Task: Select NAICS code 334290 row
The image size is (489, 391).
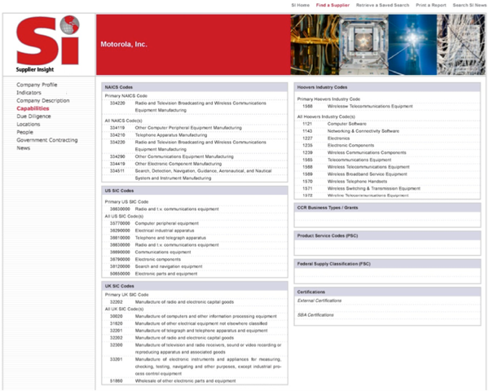Action: coord(195,156)
